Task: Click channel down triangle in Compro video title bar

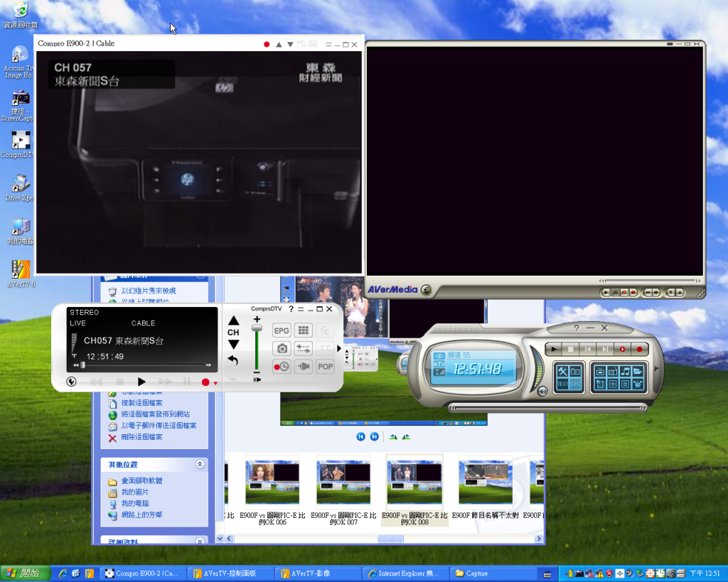Action: coord(290,45)
